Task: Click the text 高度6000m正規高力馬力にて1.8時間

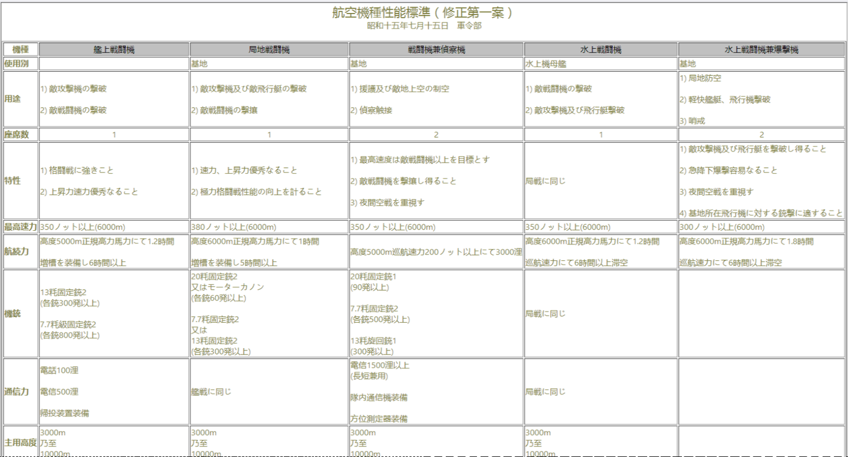Action: pyautogui.click(x=747, y=241)
